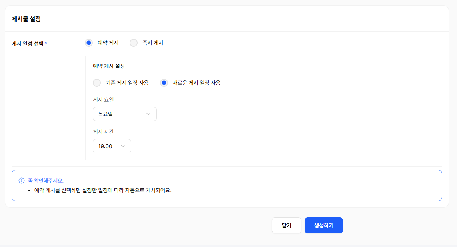Click the 게시물 설정 section heading
This screenshot has height=247, width=457.
coord(26,19)
